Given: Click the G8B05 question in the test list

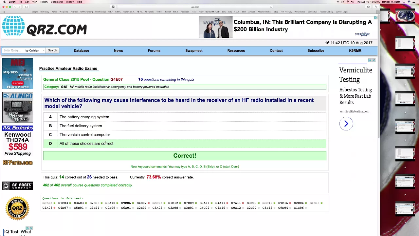Looking at the screenshot, I should 47,203.
